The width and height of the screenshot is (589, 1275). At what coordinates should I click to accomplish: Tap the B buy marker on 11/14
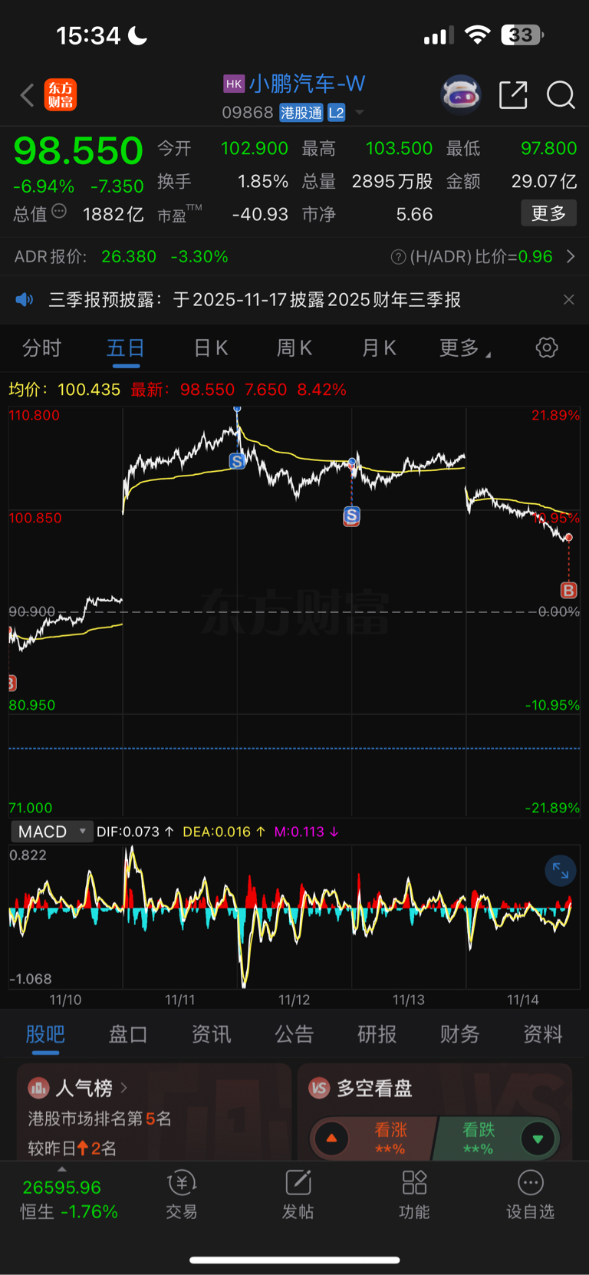pos(568,590)
